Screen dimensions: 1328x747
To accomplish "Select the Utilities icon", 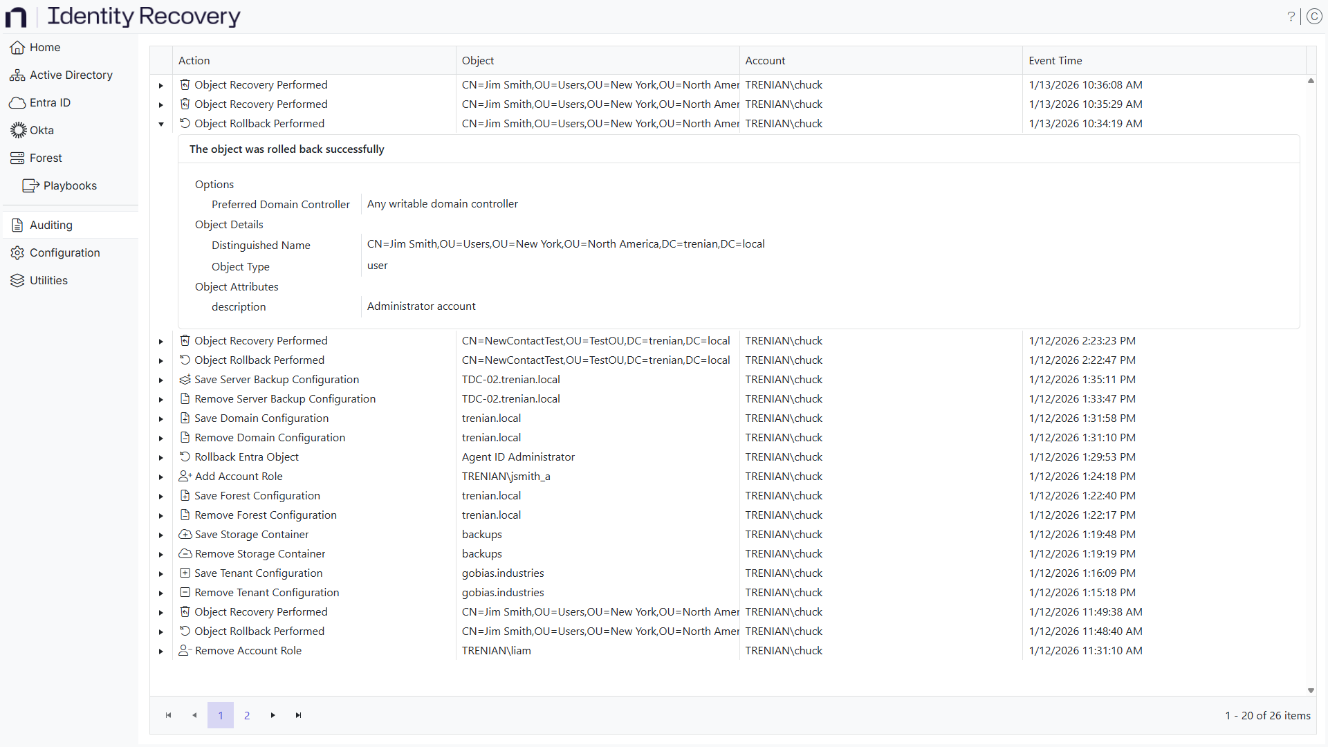I will click(17, 280).
